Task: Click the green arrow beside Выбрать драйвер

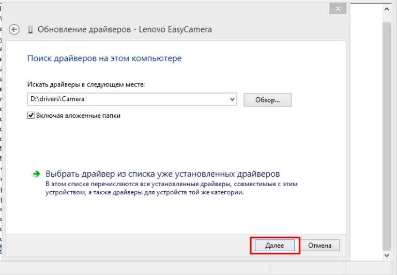Action: [x=36, y=174]
